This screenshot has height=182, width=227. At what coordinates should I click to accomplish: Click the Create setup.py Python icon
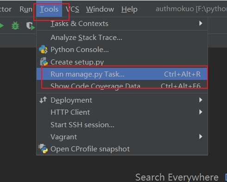[44, 62]
